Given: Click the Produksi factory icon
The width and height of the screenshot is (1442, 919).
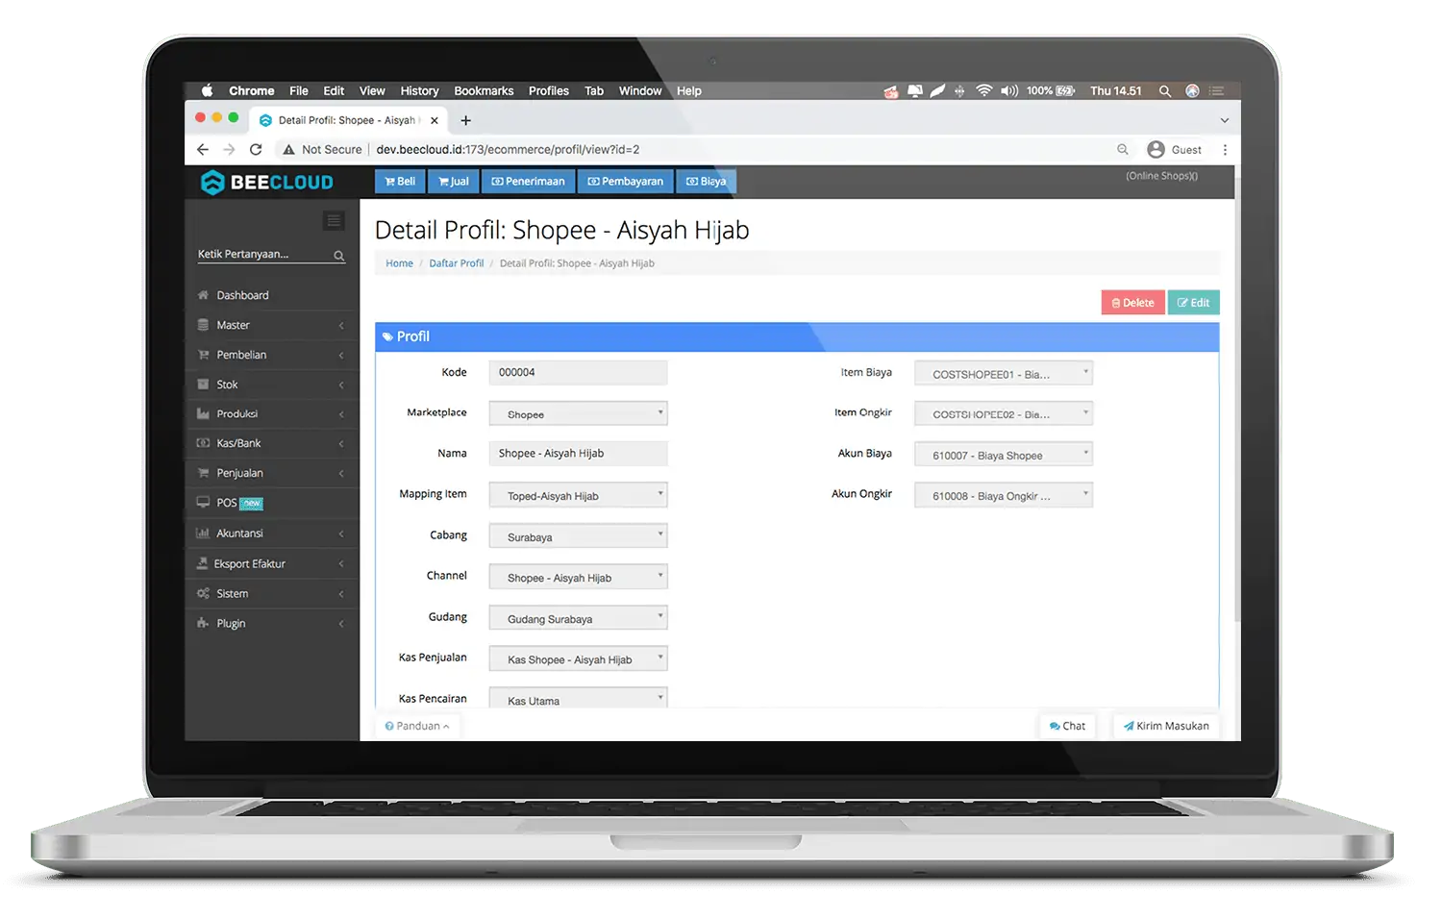Looking at the screenshot, I should [x=203, y=413].
